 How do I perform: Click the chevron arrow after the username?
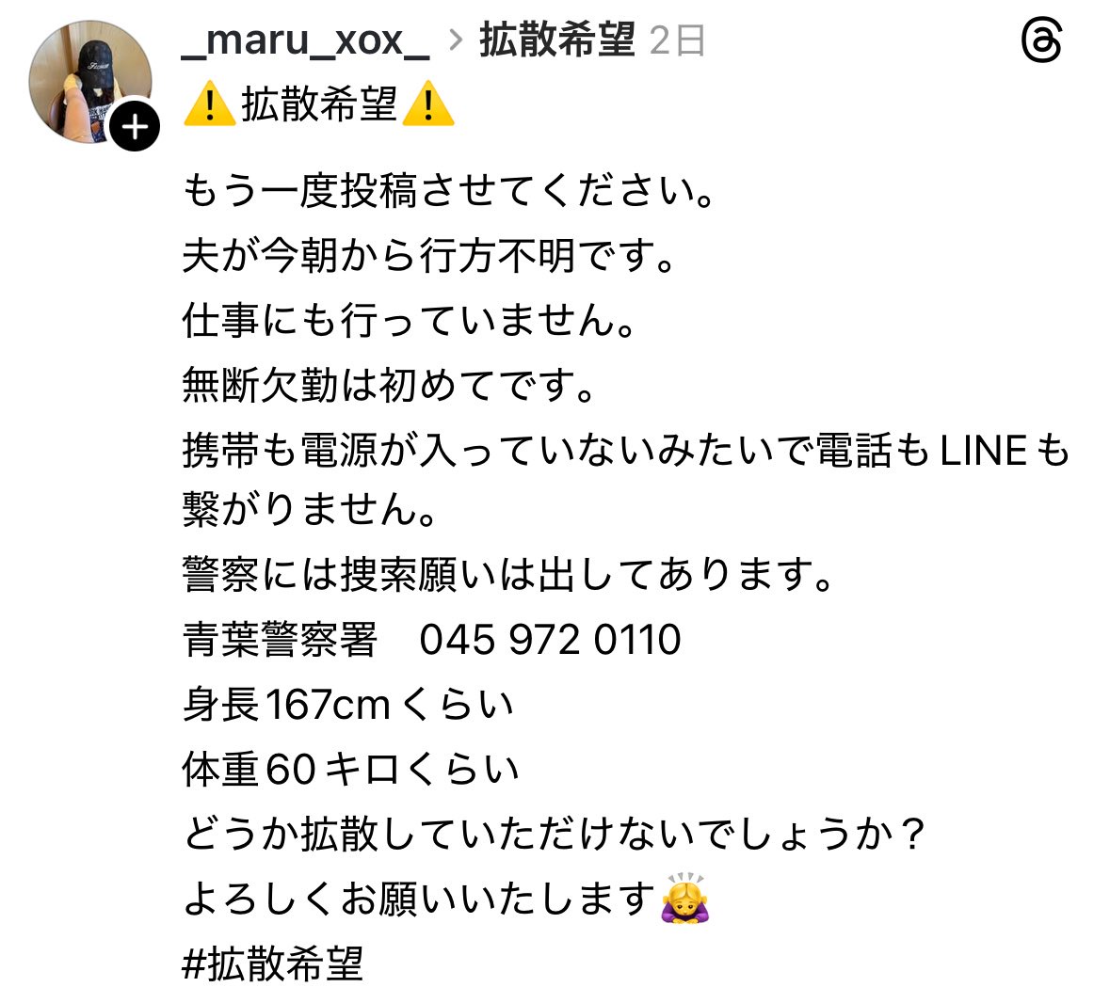tap(456, 40)
